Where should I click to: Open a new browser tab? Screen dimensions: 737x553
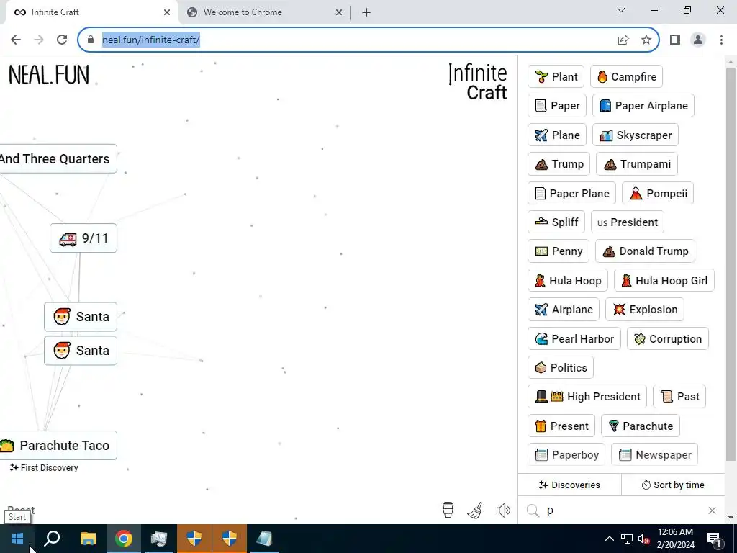366,12
